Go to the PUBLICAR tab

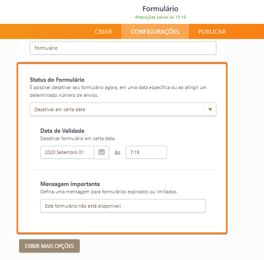point(212,32)
